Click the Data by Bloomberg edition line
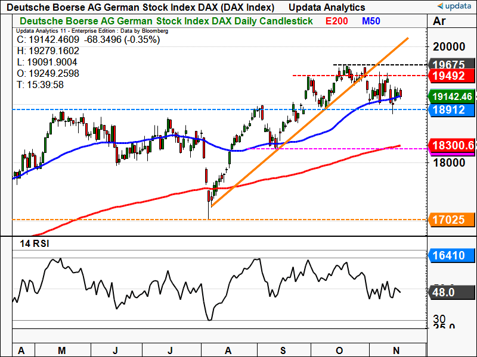Viewport: 477px width, 357px height. pos(92,31)
